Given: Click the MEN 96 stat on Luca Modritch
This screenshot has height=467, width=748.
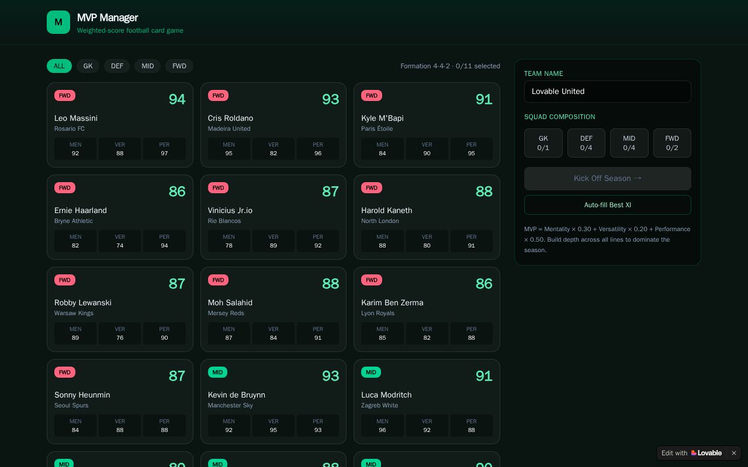Looking at the screenshot, I should coord(382,426).
